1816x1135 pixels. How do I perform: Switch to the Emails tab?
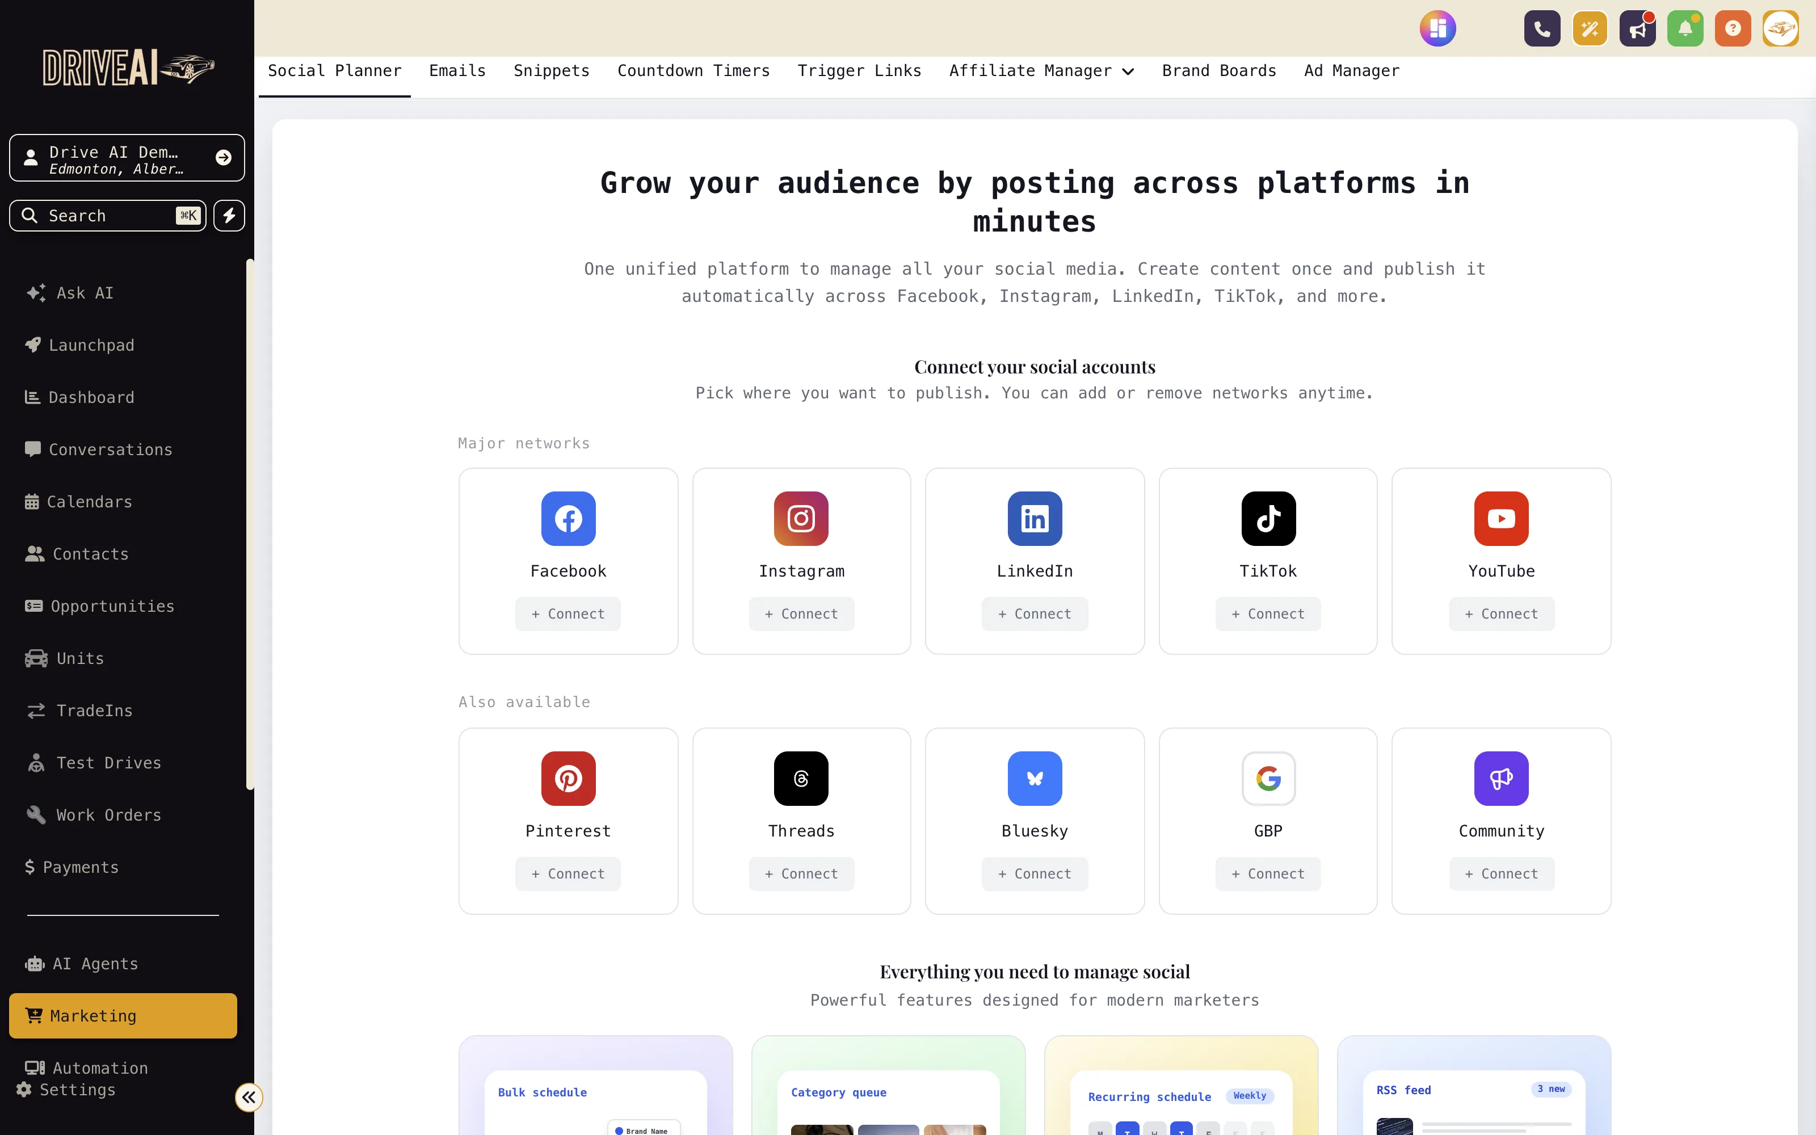pyautogui.click(x=458, y=70)
